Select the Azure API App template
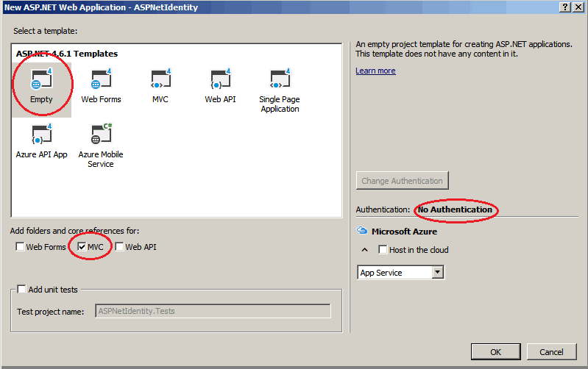 tap(41, 141)
